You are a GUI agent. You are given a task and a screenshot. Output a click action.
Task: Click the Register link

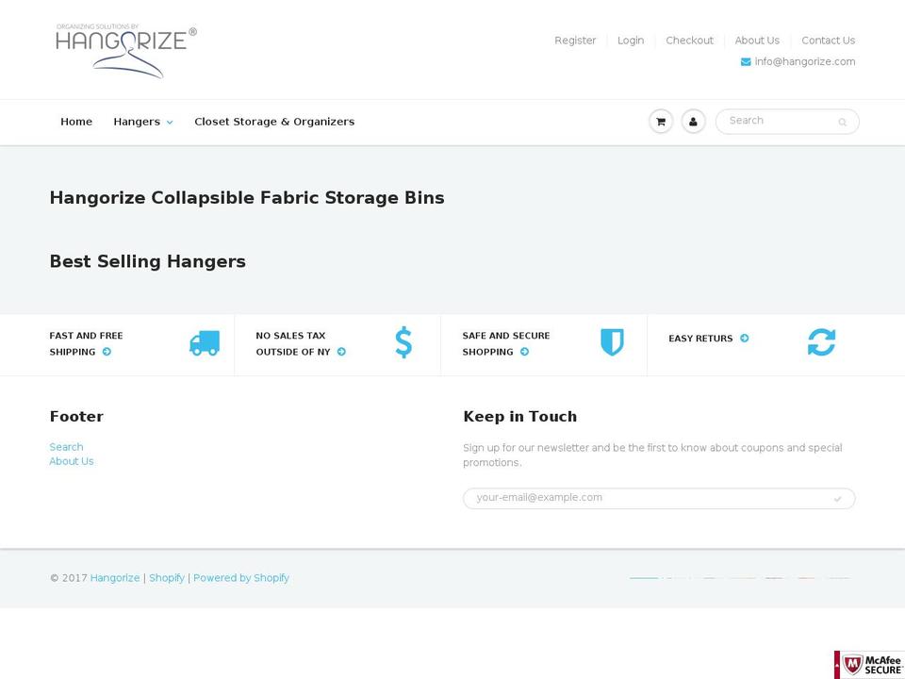point(575,41)
